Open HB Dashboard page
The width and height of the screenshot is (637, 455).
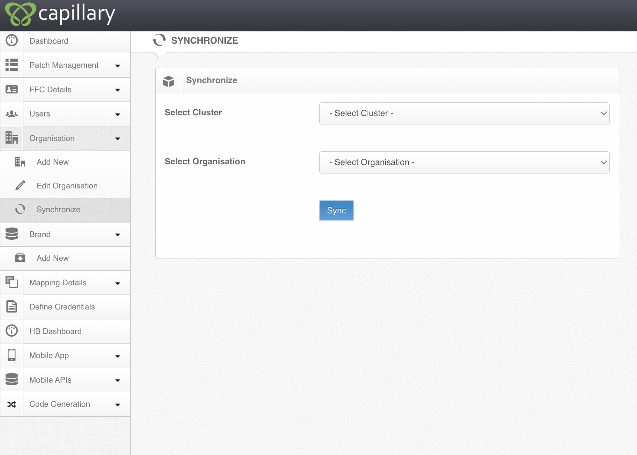click(65, 331)
